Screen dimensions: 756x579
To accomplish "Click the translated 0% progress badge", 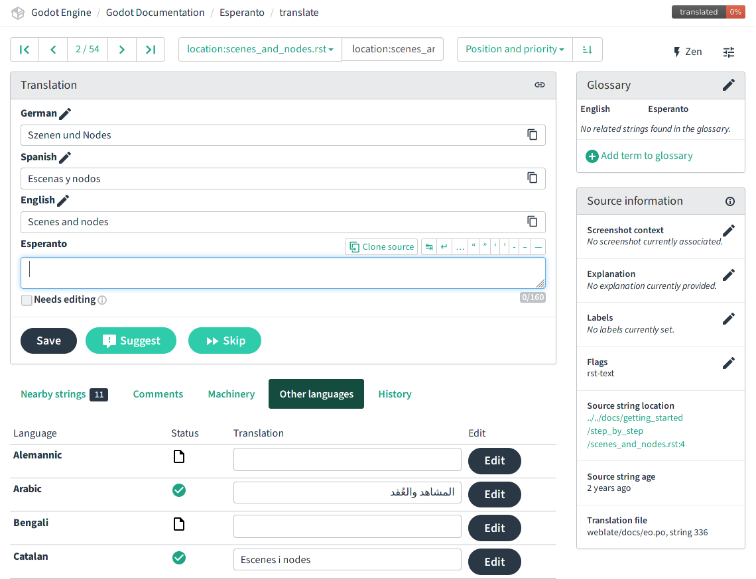I will 707,12.
